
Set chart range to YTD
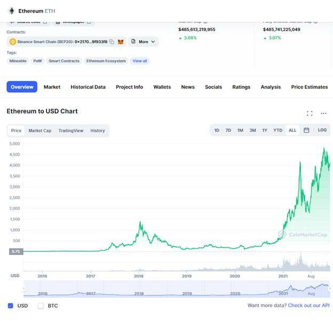[277, 130]
